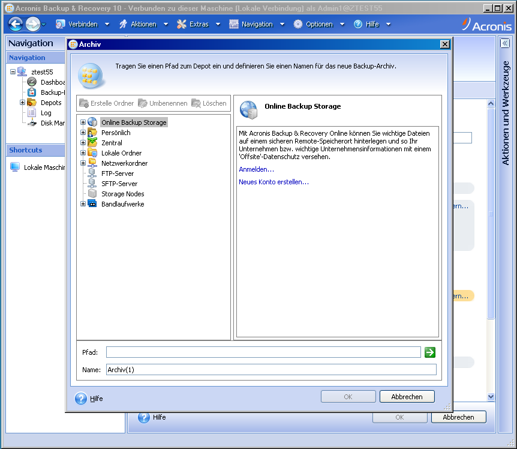Select the Bandlaufwerke tape icon
Image resolution: width=517 pixels, height=449 pixels.
tap(92, 204)
